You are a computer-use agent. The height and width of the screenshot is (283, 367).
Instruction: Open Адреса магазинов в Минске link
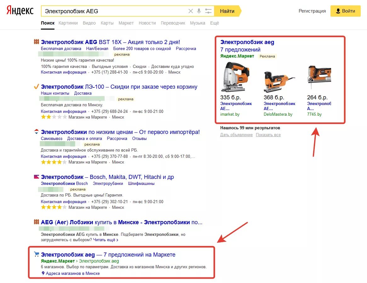pos(73,274)
